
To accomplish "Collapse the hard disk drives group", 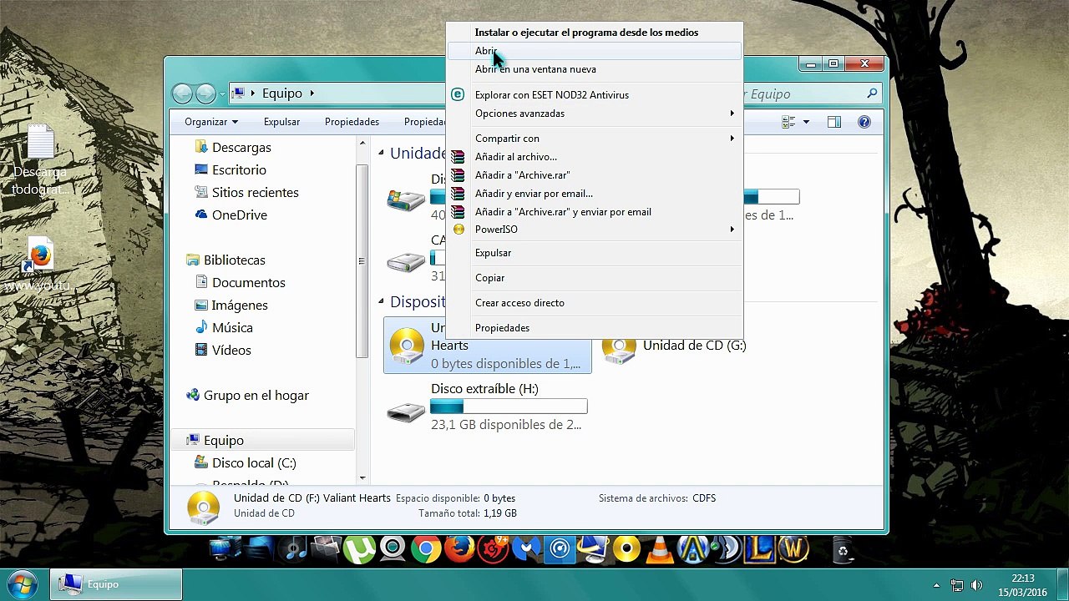I will (381, 154).
